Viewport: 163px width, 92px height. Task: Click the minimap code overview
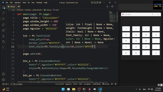pyautogui.click(x=113, y=16)
